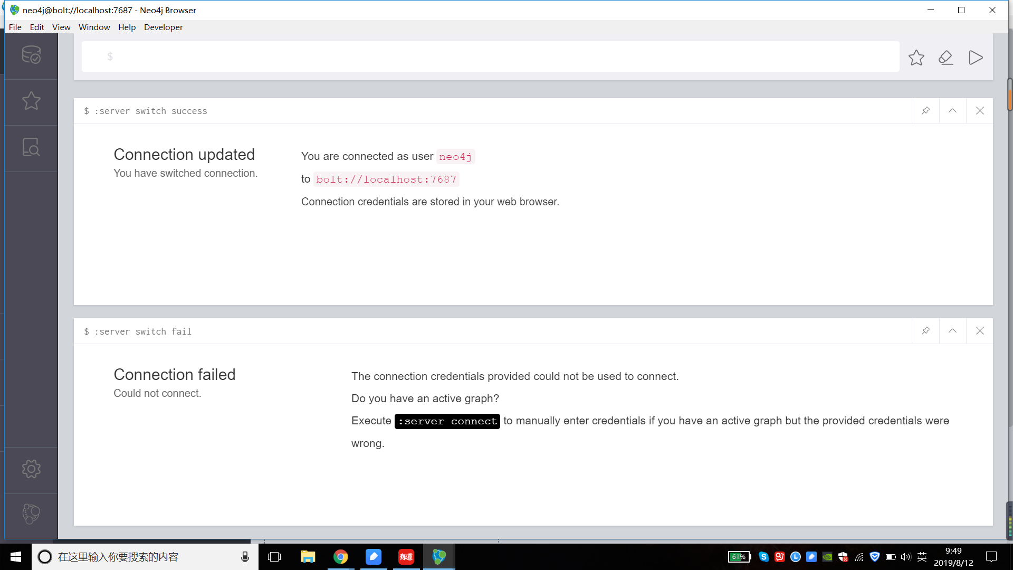This screenshot has height=570, width=1013.
Task: Open the Database information sidebar icon
Action: coord(31,55)
